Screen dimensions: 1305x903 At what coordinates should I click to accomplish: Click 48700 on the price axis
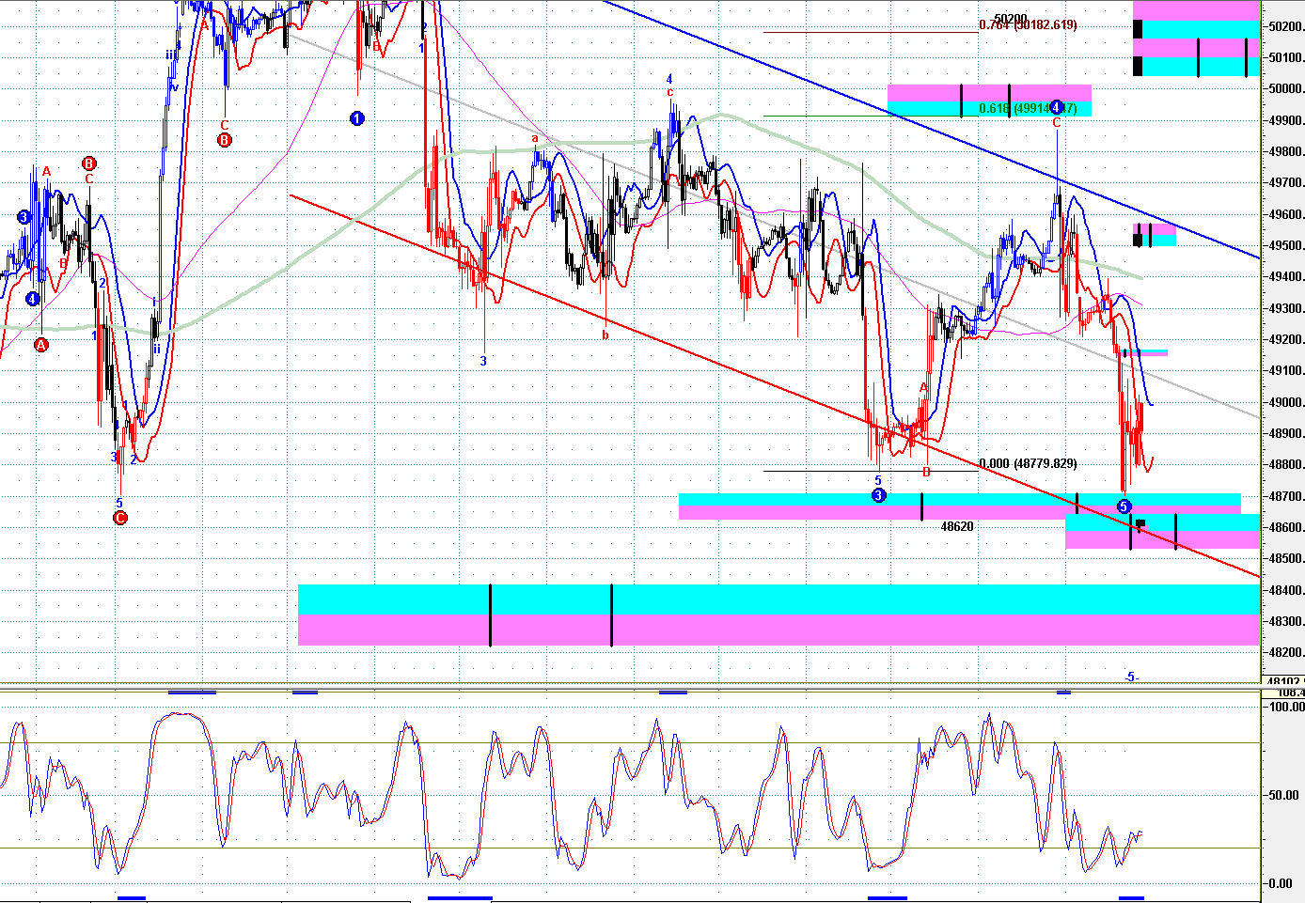pos(1284,496)
